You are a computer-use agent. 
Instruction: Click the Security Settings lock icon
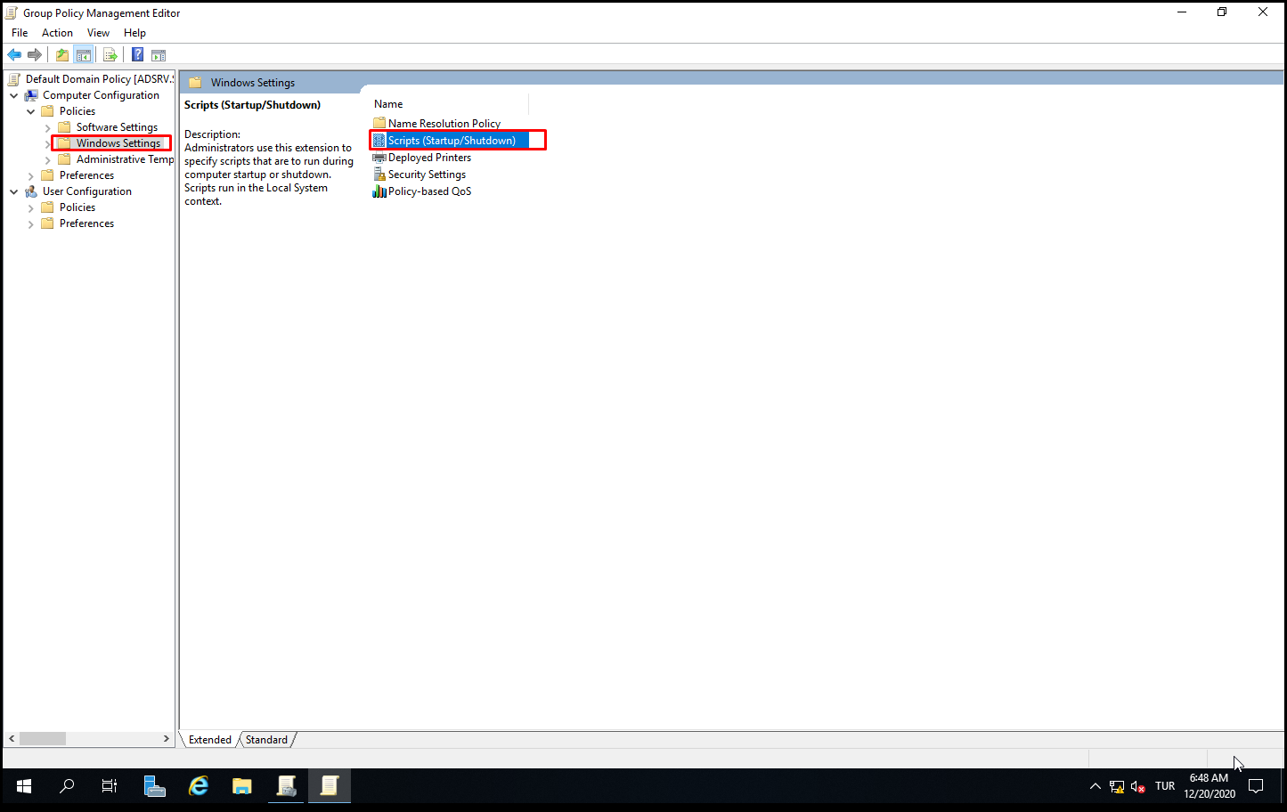(x=379, y=175)
